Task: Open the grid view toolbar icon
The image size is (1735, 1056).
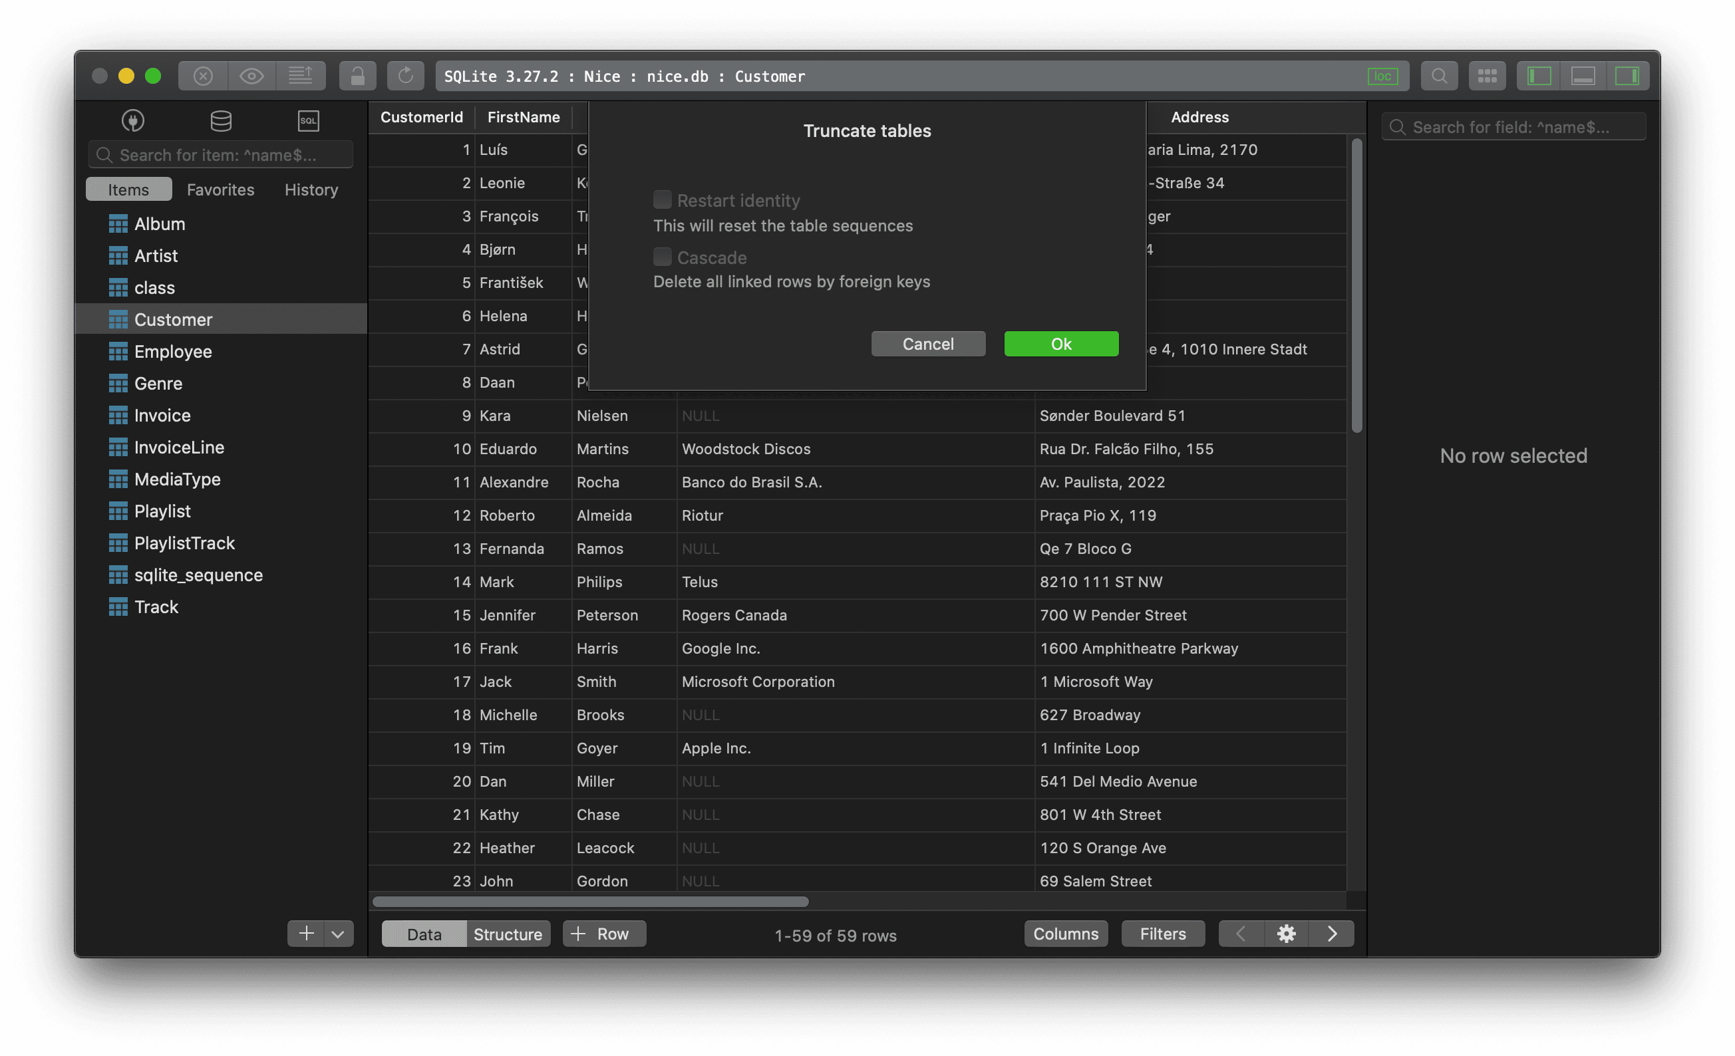Action: coord(1487,76)
